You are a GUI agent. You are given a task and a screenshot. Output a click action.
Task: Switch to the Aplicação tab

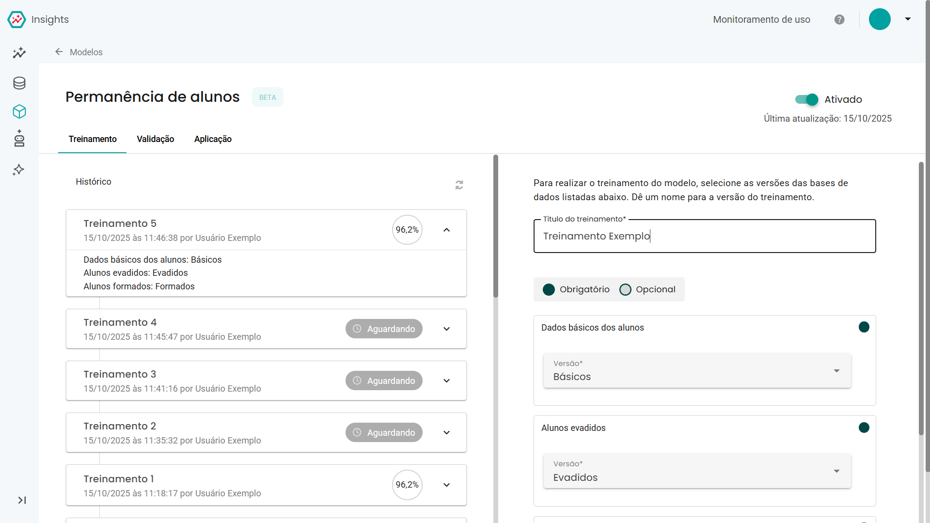coord(213,139)
